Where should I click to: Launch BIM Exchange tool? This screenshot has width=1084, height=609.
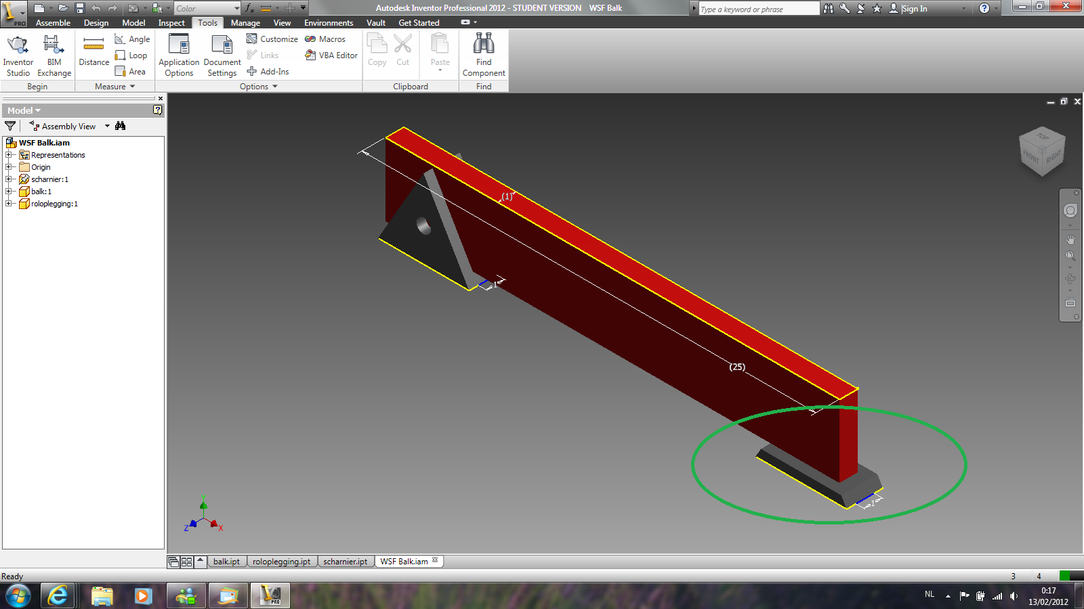(54, 55)
